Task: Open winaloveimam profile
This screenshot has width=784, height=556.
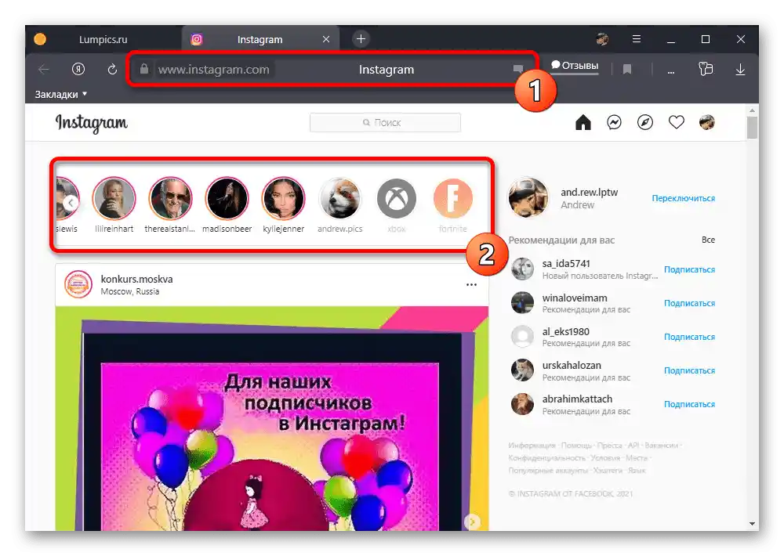Action: coord(575,298)
